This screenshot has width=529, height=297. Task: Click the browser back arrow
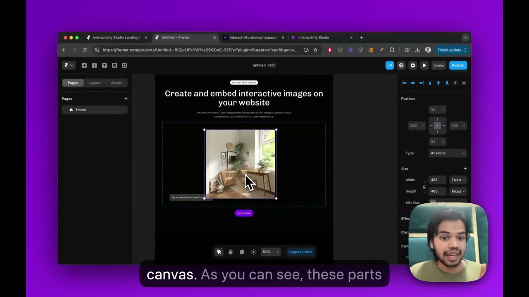(x=64, y=50)
